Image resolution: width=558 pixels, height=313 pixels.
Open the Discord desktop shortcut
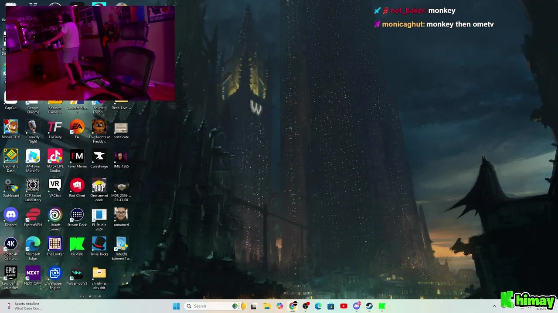[11, 217]
